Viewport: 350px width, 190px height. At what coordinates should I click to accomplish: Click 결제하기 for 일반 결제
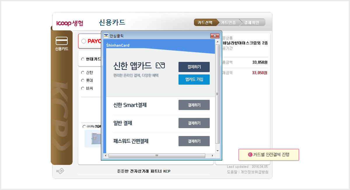194,123
